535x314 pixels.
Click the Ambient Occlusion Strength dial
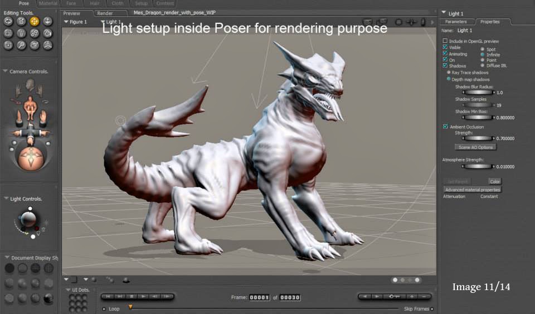pyautogui.click(x=478, y=138)
